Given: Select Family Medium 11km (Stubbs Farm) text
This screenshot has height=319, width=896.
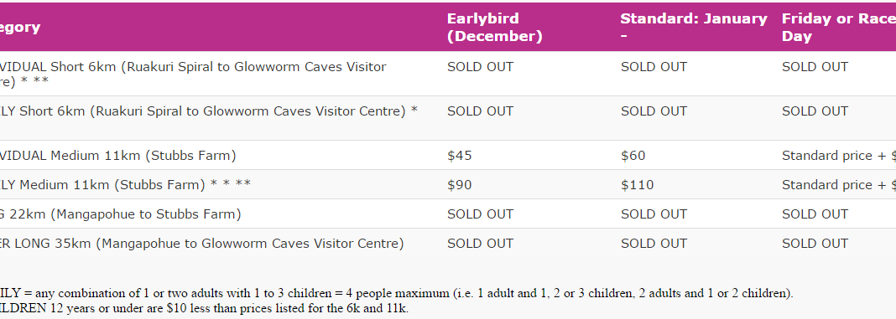Looking at the screenshot, I should [x=125, y=184].
